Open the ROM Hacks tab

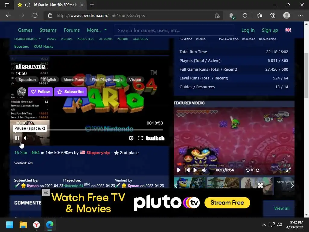(43, 47)
